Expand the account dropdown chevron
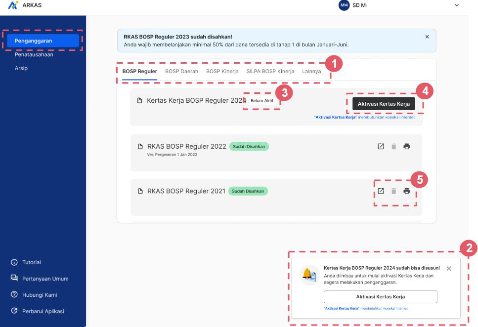This screenshot has height=327, width=478. tap(456, 5)
